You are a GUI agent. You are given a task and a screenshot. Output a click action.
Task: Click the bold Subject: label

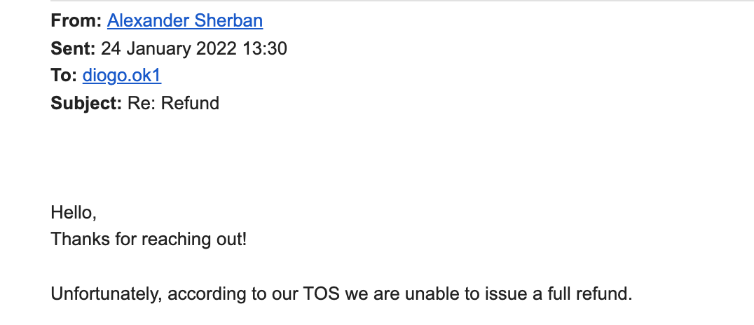(86, 103)
